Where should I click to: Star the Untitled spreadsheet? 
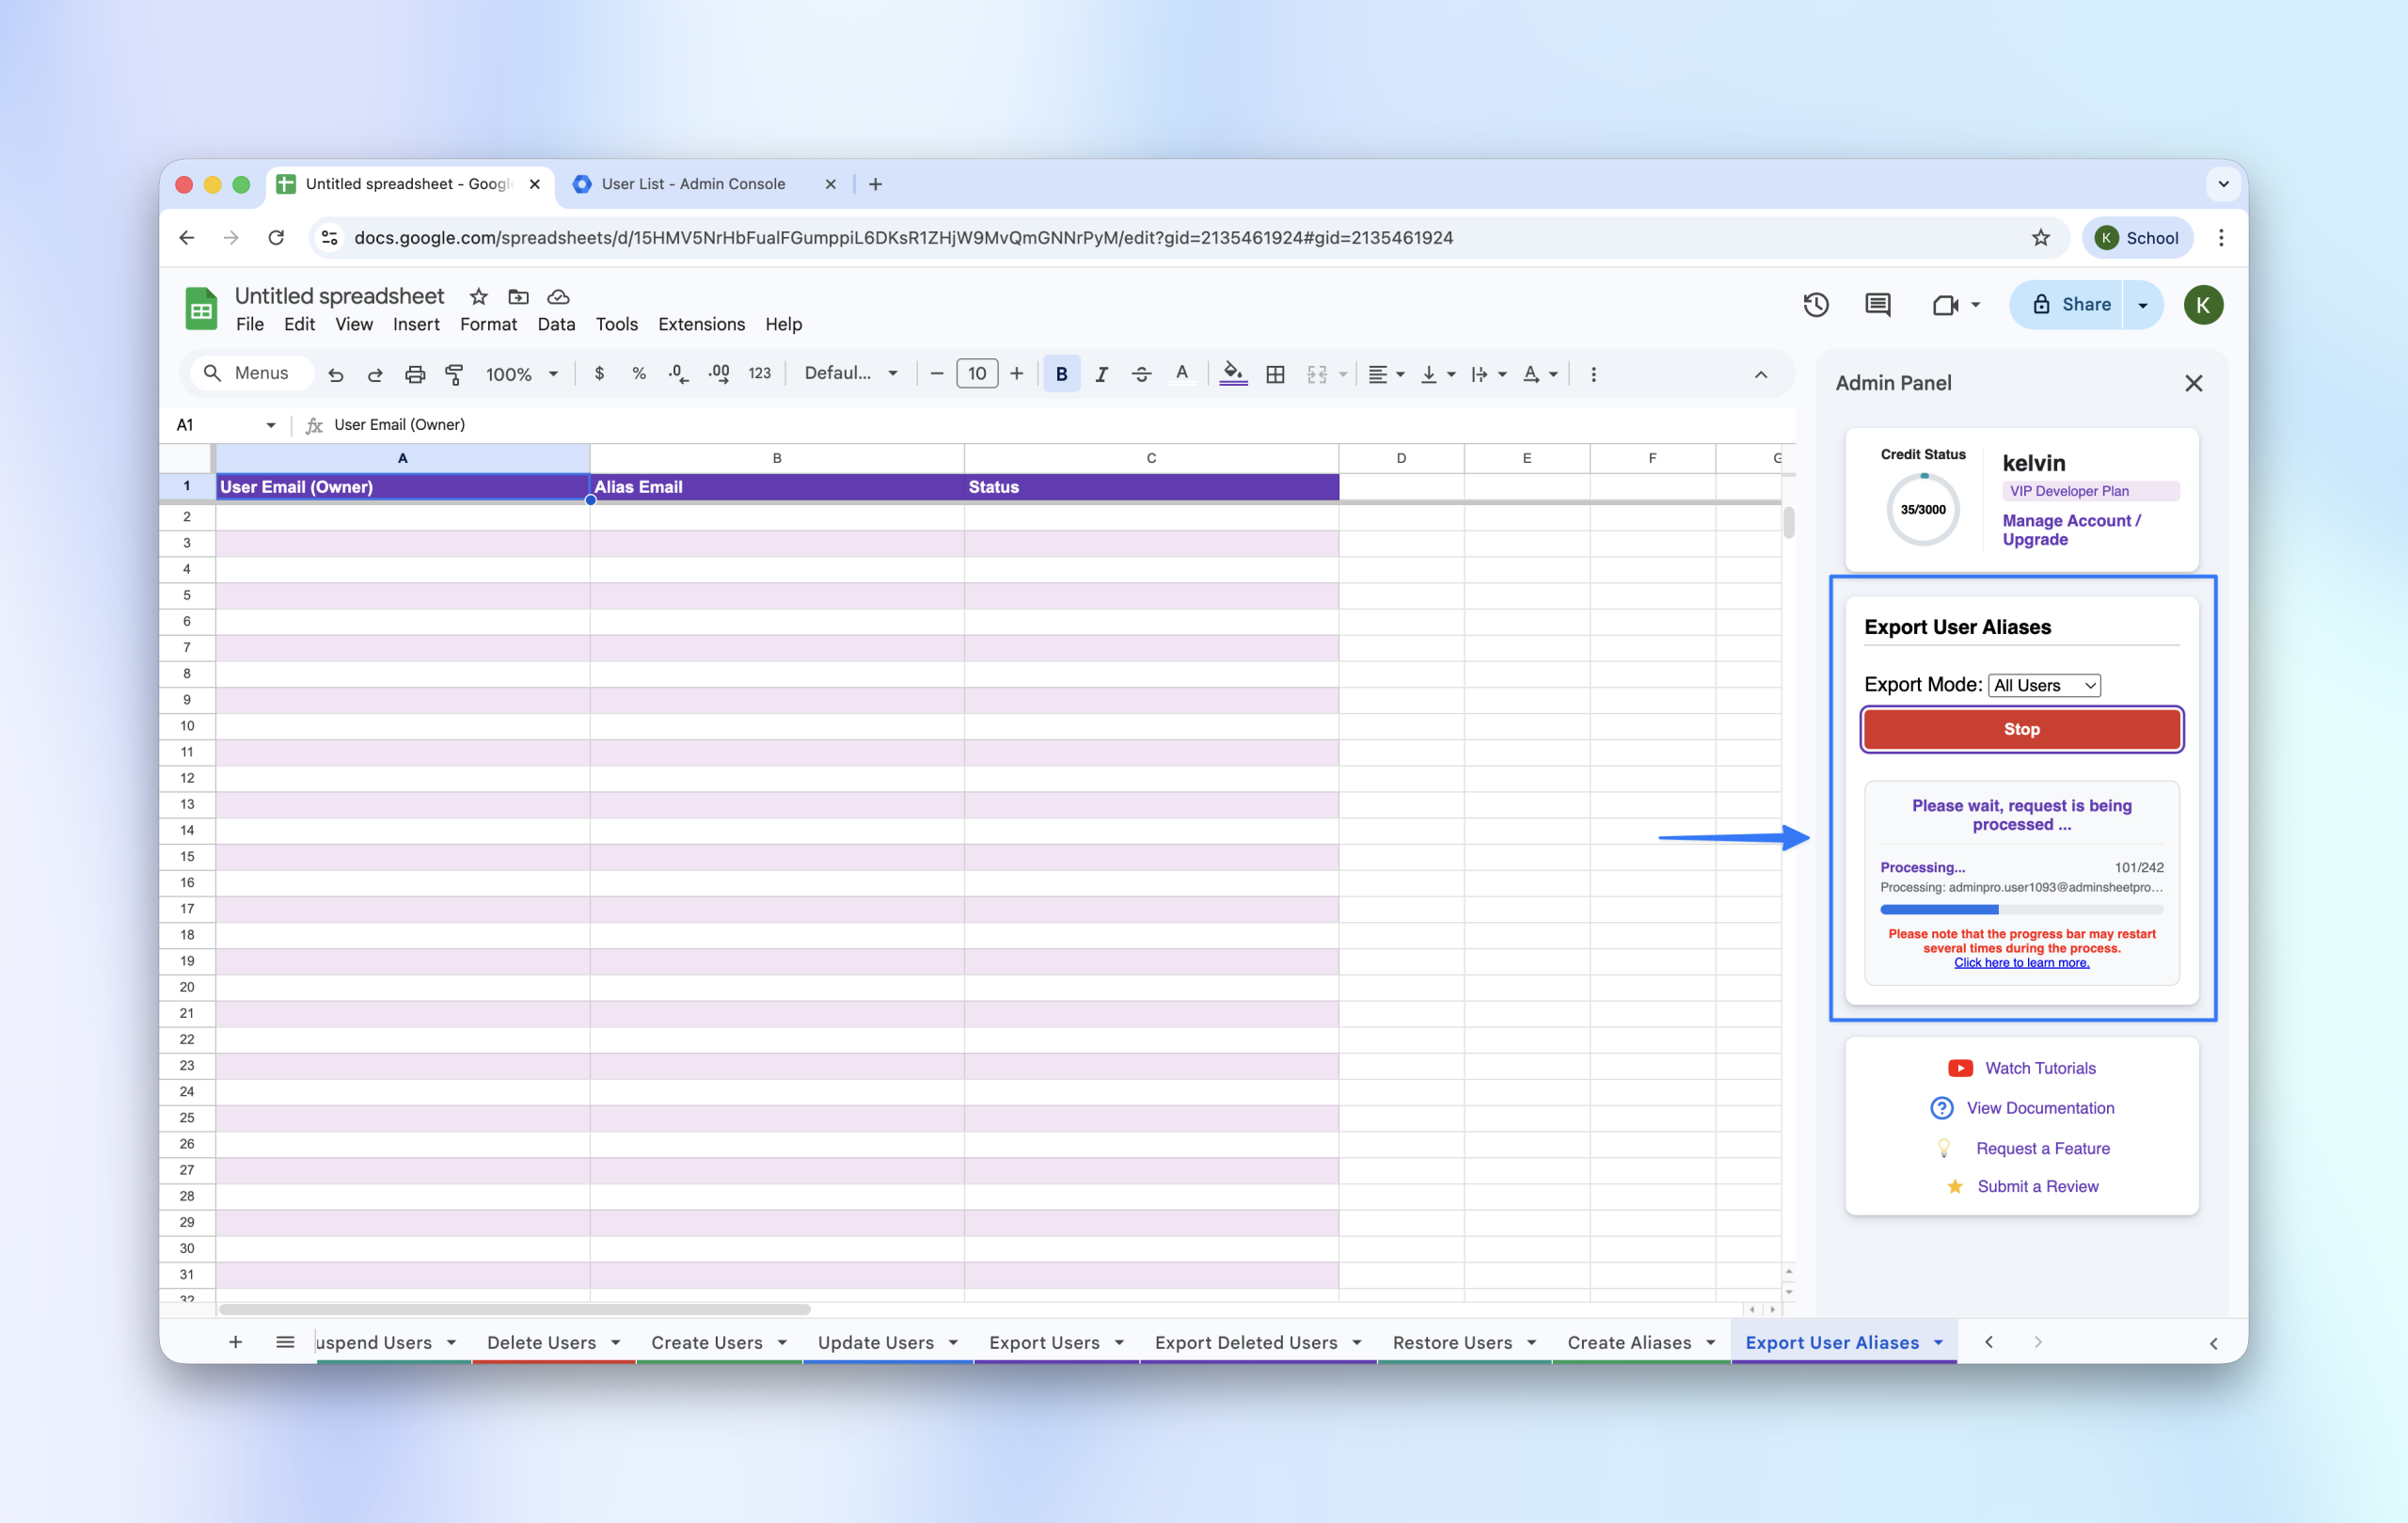coord(478,296)
